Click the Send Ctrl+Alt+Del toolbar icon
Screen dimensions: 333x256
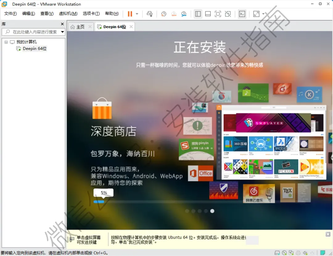(150, 14)
